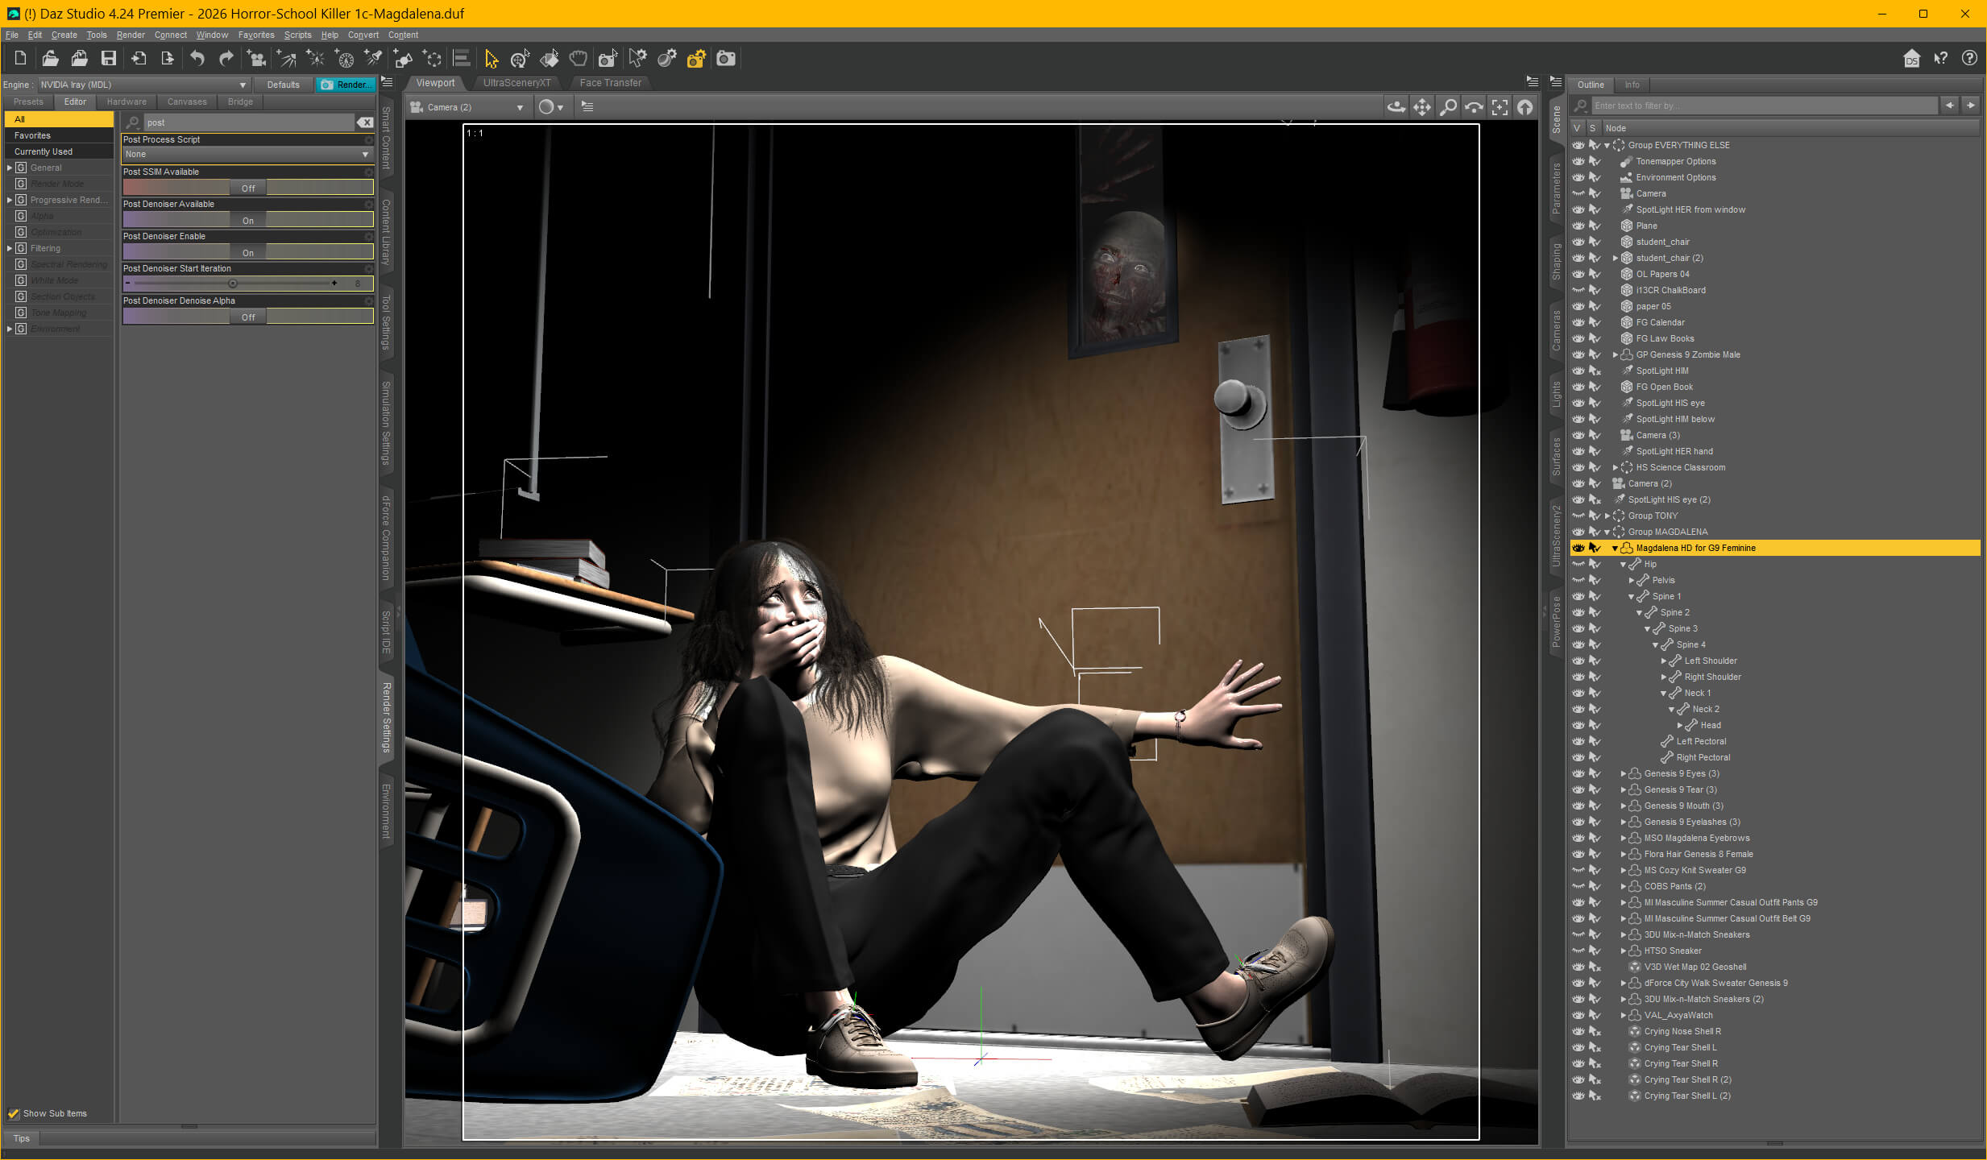Toggle Post Denoiser Enable switch

(247, 252)
